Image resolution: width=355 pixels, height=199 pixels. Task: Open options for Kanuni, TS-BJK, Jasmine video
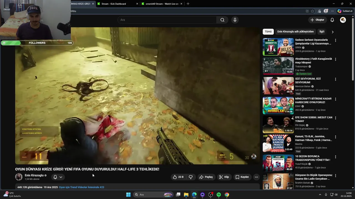tap(335, 137)
